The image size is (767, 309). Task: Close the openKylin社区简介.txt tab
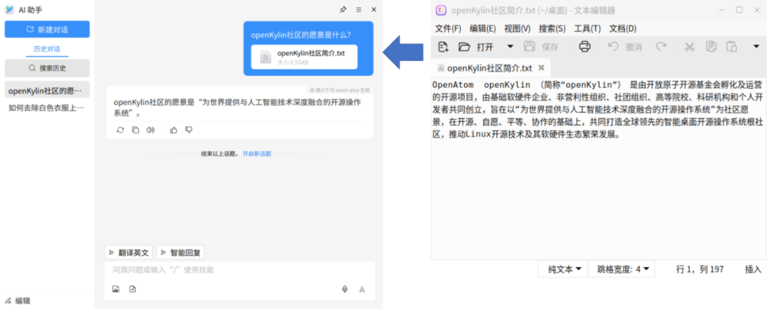541,68
